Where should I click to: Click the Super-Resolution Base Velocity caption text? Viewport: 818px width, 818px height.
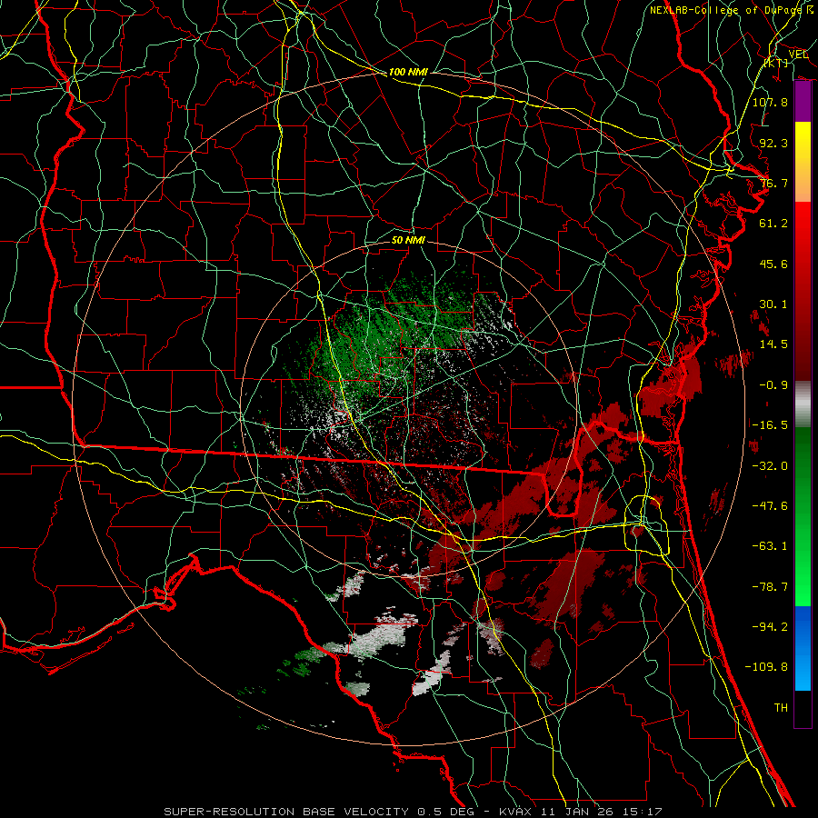pyautogui.click(x=413, y=812)
